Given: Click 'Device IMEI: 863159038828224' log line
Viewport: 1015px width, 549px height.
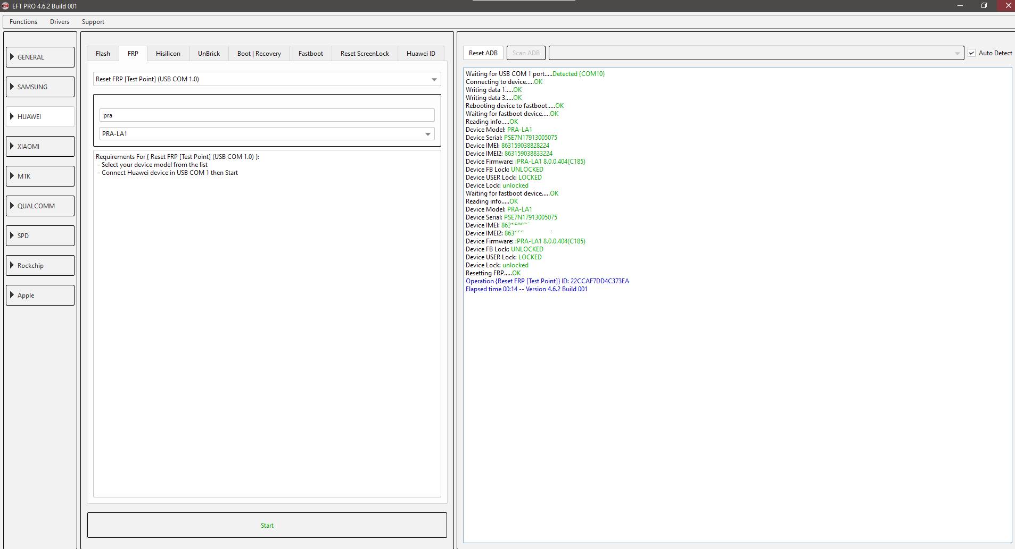Looking at the screenshot, I should 507,146.
